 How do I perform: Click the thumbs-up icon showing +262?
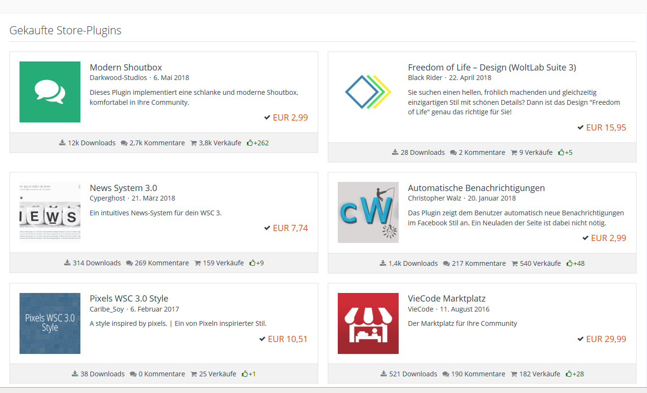[250, 143]
